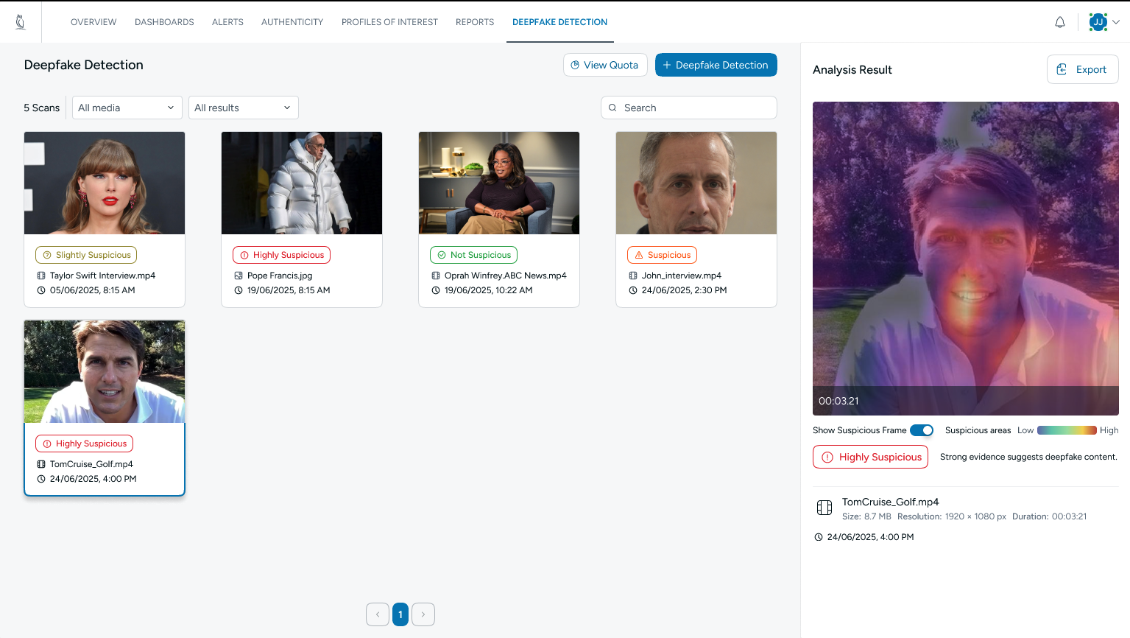Viewport: 1130px width, 638px height.
Task: Go to next page arrow
Action: (x=423, y=614)
